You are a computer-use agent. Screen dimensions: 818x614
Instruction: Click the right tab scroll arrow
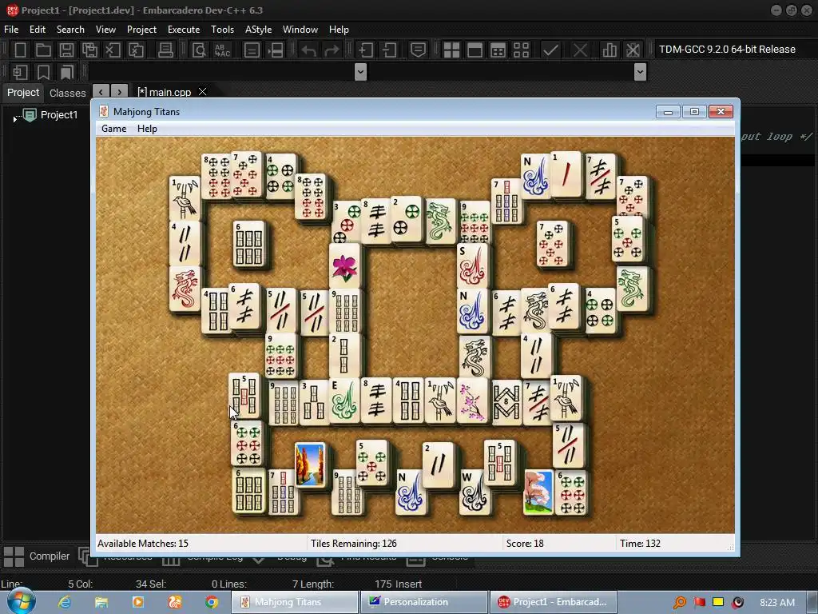(120, 92)
